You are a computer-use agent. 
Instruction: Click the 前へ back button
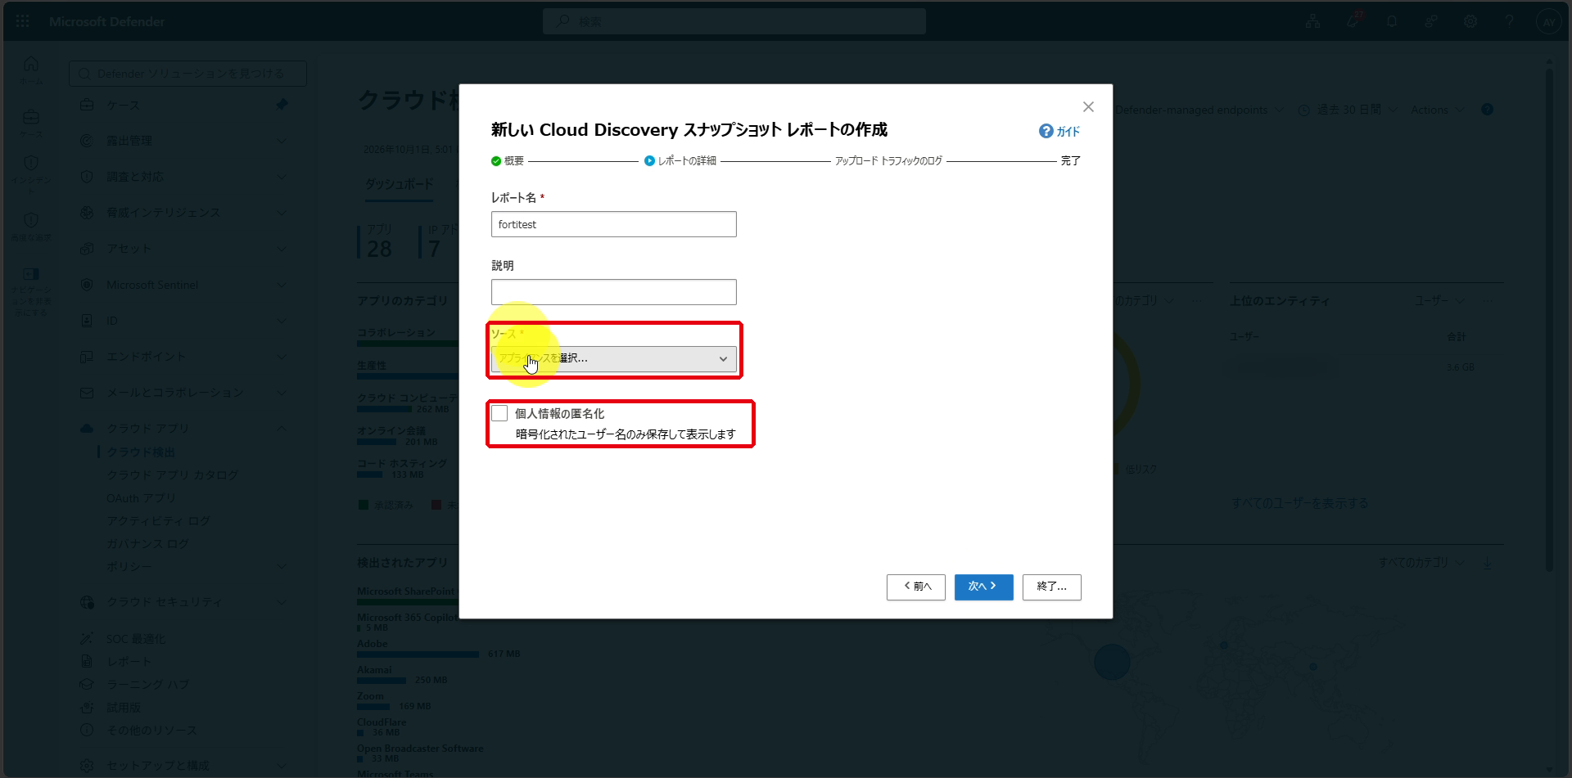916,587
